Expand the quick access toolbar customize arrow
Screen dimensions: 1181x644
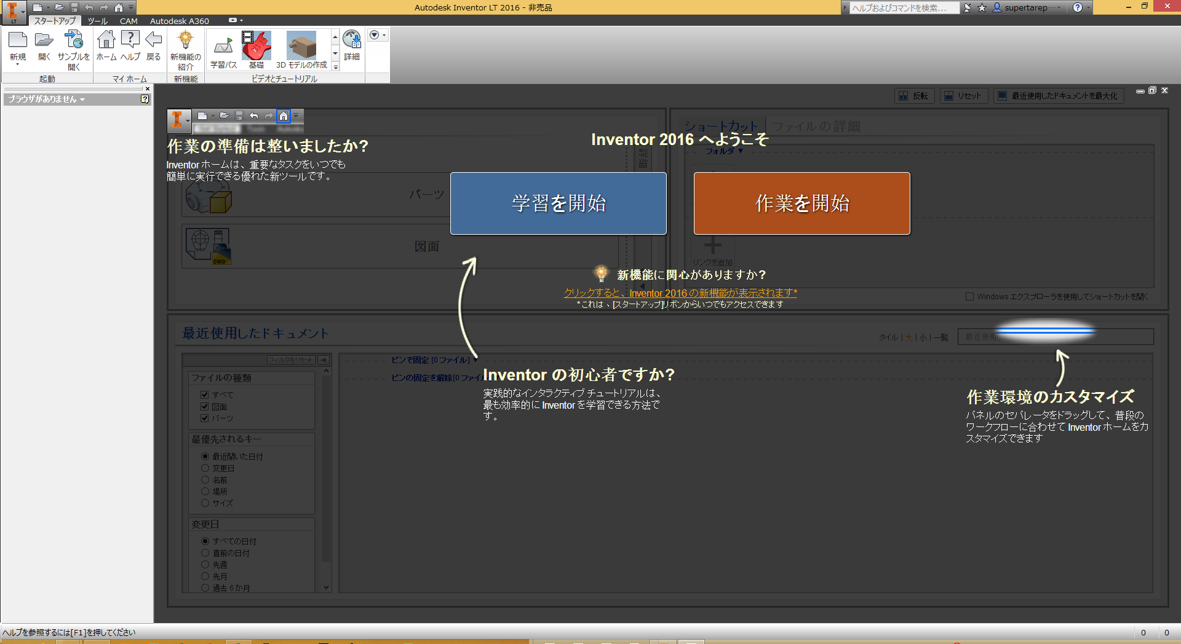(131, 7)
